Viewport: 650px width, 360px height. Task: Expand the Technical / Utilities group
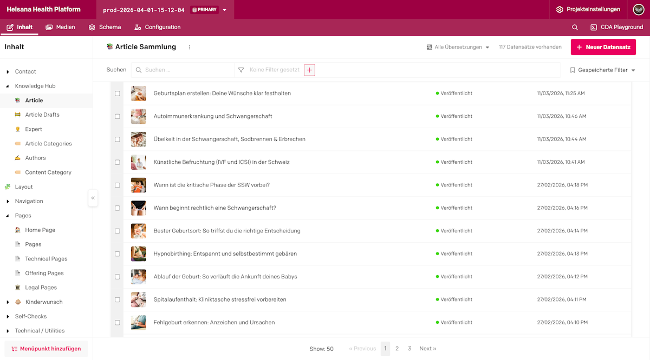(x=8, y=331)
